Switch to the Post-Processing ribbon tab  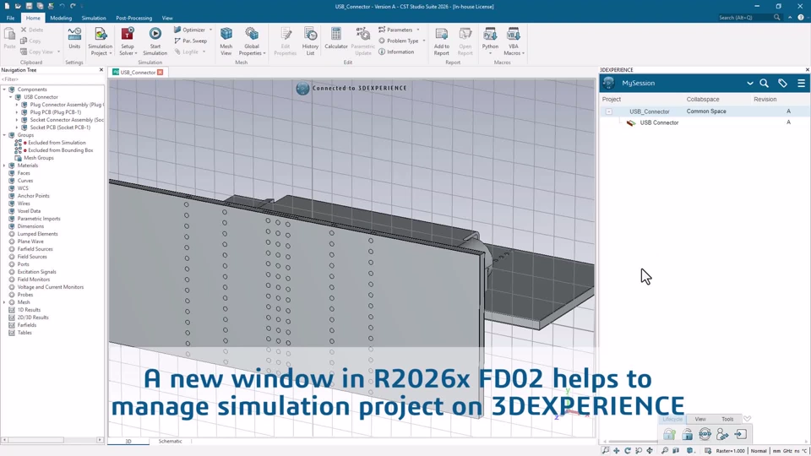point(134,18)
